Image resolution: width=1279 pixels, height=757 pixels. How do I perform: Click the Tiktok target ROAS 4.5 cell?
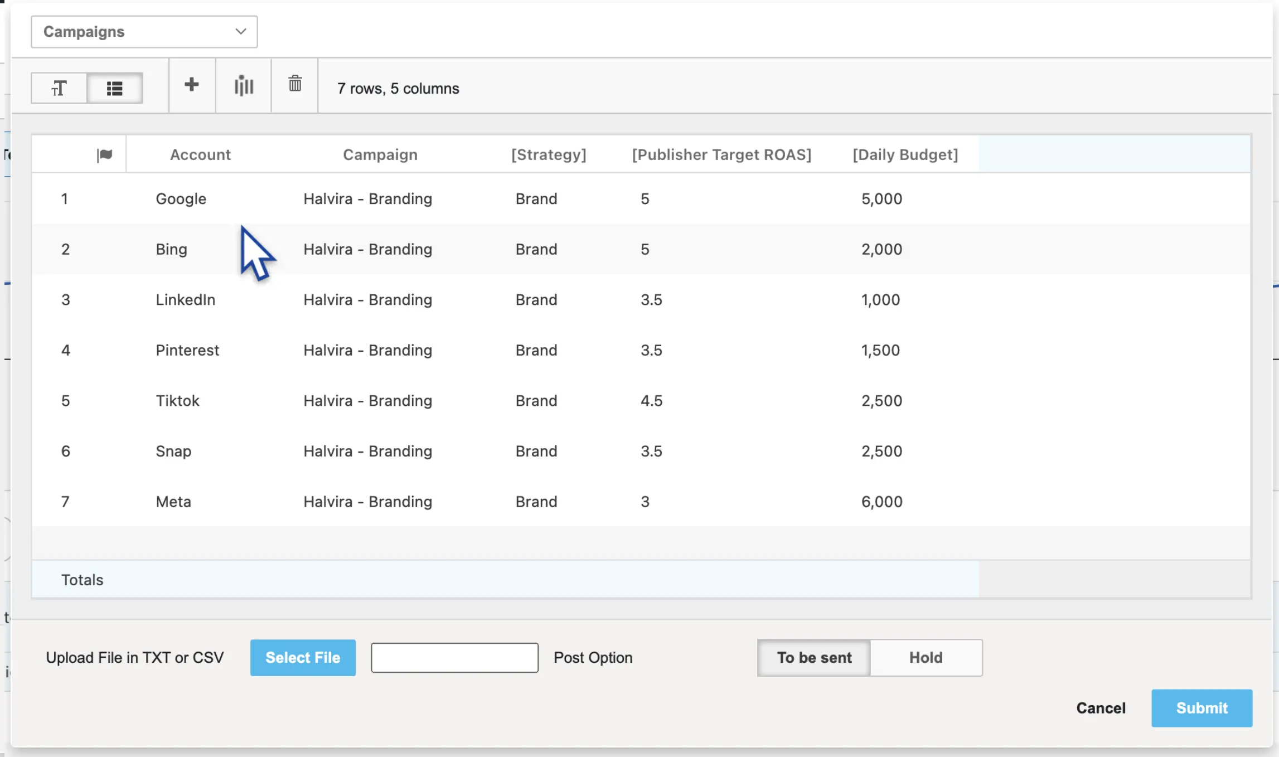pos(651,401)
